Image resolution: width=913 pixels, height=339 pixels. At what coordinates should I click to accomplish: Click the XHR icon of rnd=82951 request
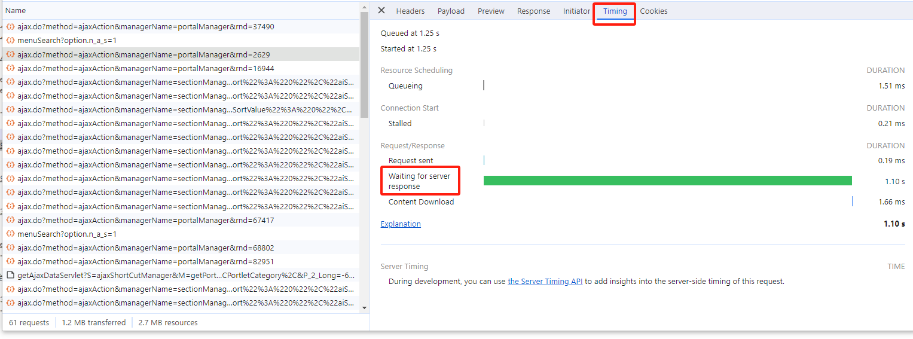tap(10, 261)
